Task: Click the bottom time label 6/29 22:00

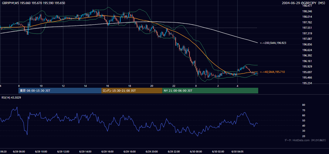Action: click(x=174, y=152)
